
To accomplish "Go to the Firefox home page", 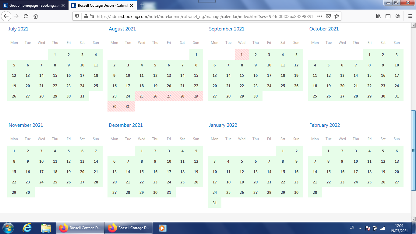I will click(36, 16).
